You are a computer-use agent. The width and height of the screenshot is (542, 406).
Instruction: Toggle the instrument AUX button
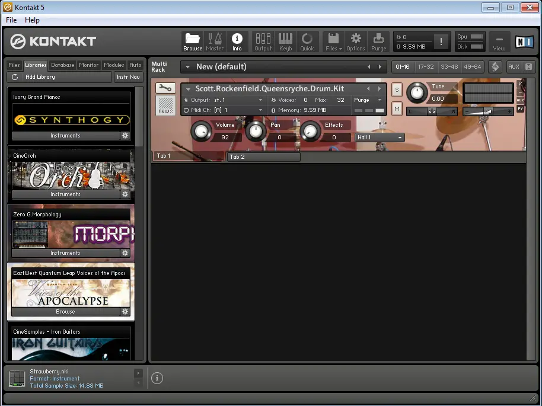[x=520, y=100]
